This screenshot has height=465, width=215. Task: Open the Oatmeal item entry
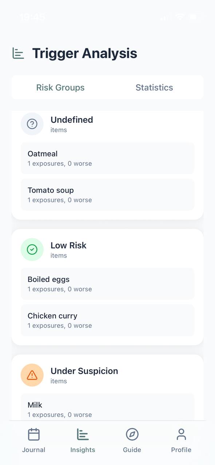[107, 158]
